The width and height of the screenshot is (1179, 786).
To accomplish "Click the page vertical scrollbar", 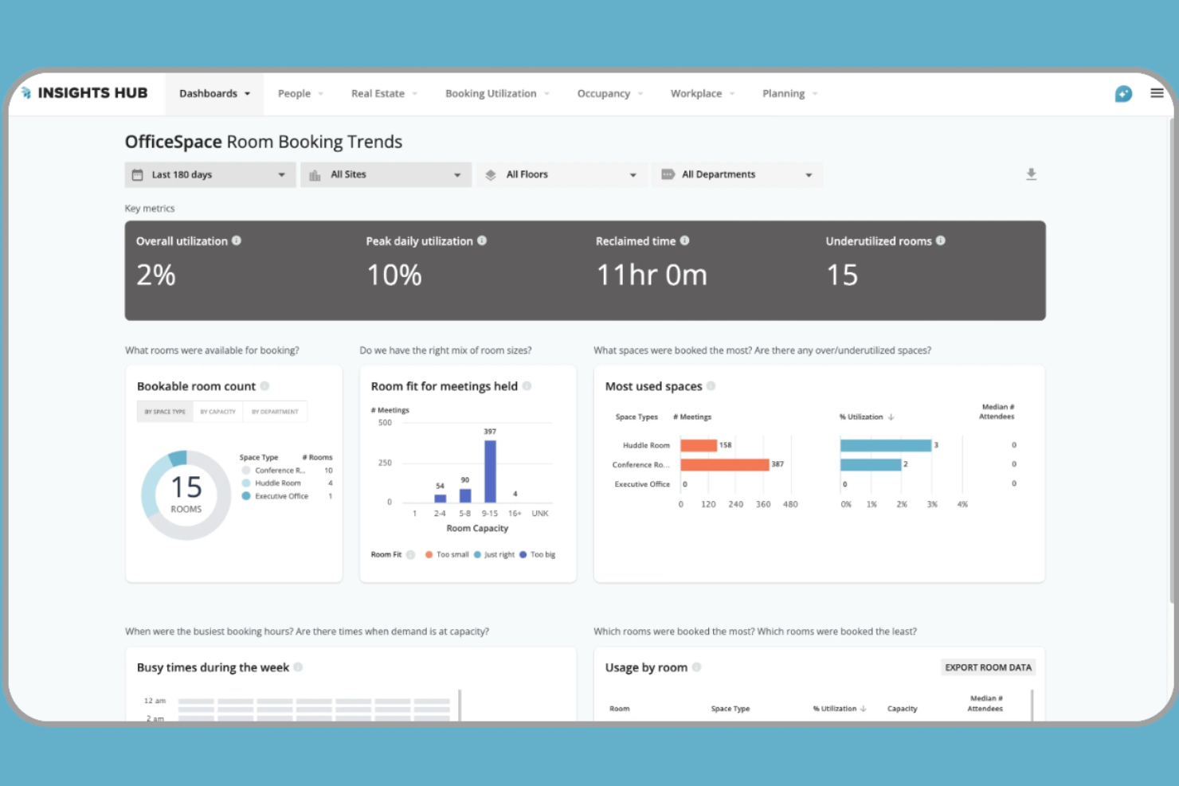I will [1173, 360].
